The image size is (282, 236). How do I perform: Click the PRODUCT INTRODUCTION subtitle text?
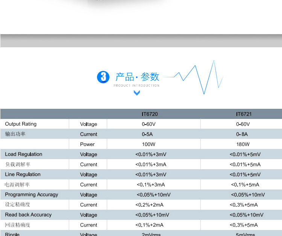[136, 86]
